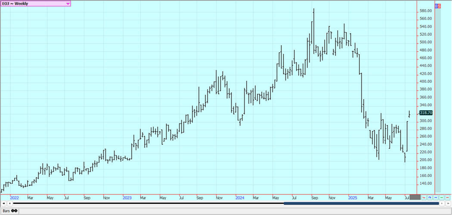Click the red horizontal compress icon
This screenshot has height=215, width=452.
447,198
